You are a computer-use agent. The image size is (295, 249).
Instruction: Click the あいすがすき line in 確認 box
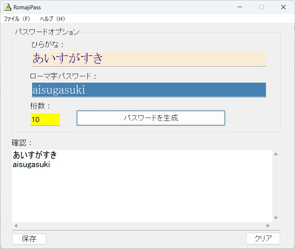(x=35, y=155)
